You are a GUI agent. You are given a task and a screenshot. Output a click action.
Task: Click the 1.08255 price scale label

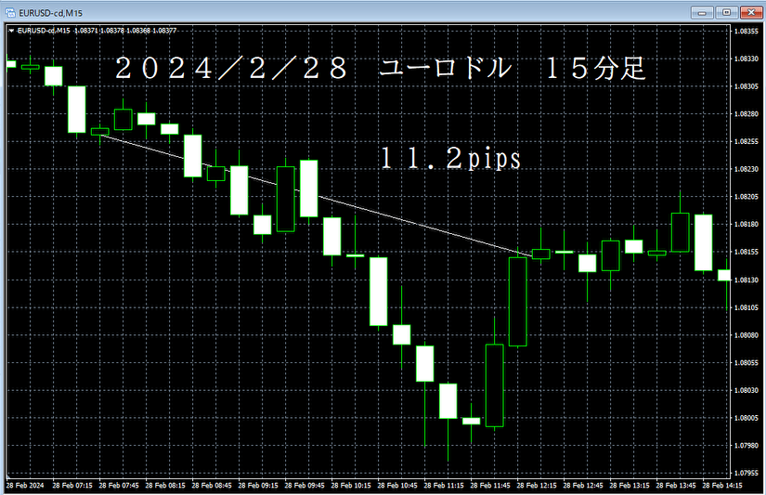(747, 141)
